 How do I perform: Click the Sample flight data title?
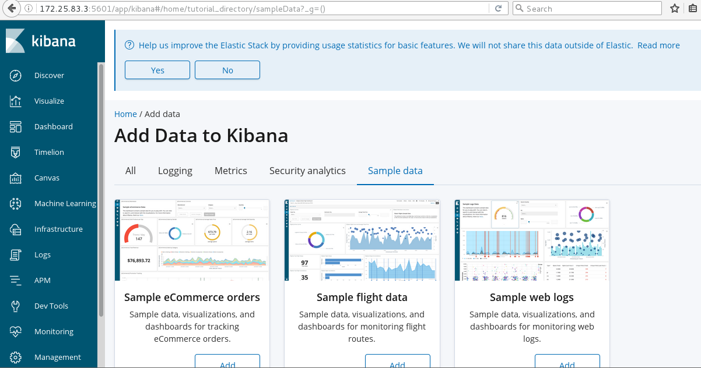pos(362,298)
